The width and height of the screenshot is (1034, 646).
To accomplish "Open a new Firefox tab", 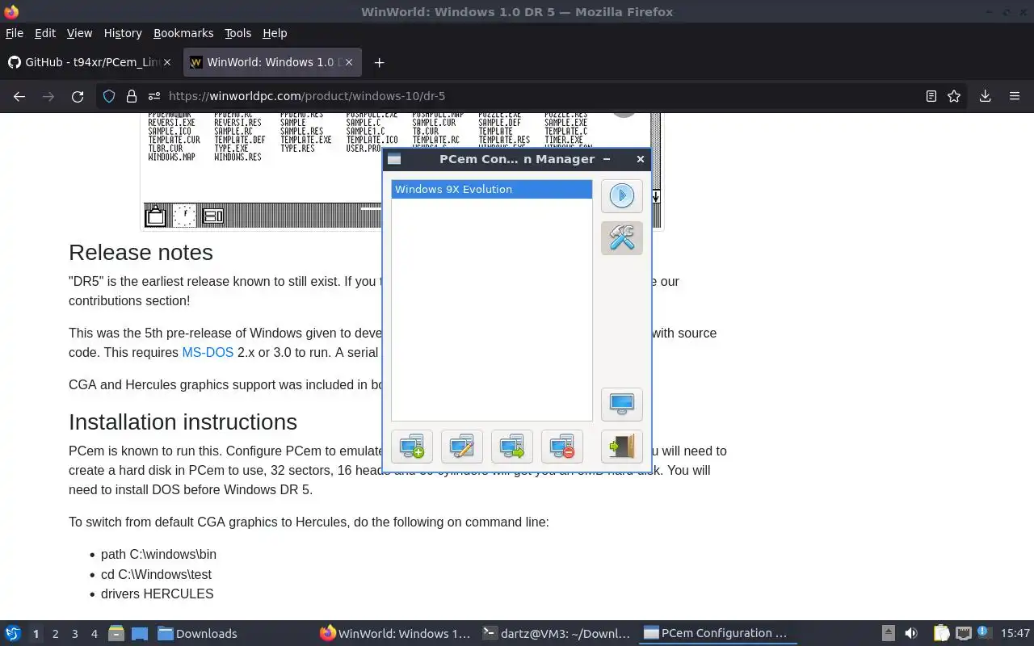I will click(379, 62).
